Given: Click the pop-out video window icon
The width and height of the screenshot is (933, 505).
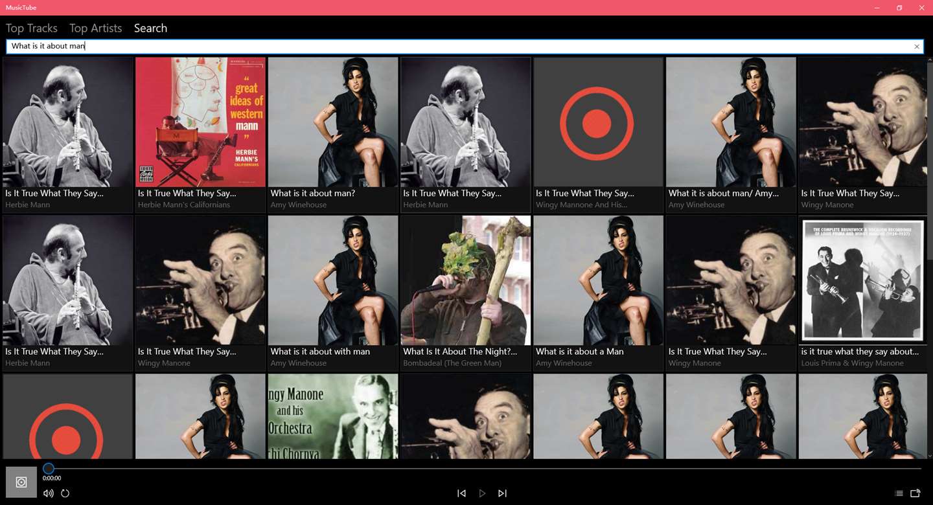Looking at the screenshot, I should (x=916, y=493).
